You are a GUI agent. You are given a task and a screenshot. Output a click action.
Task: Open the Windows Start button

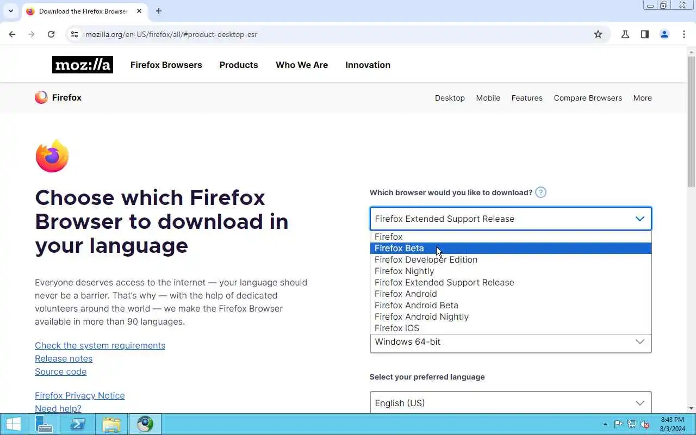tap(13, 424)
